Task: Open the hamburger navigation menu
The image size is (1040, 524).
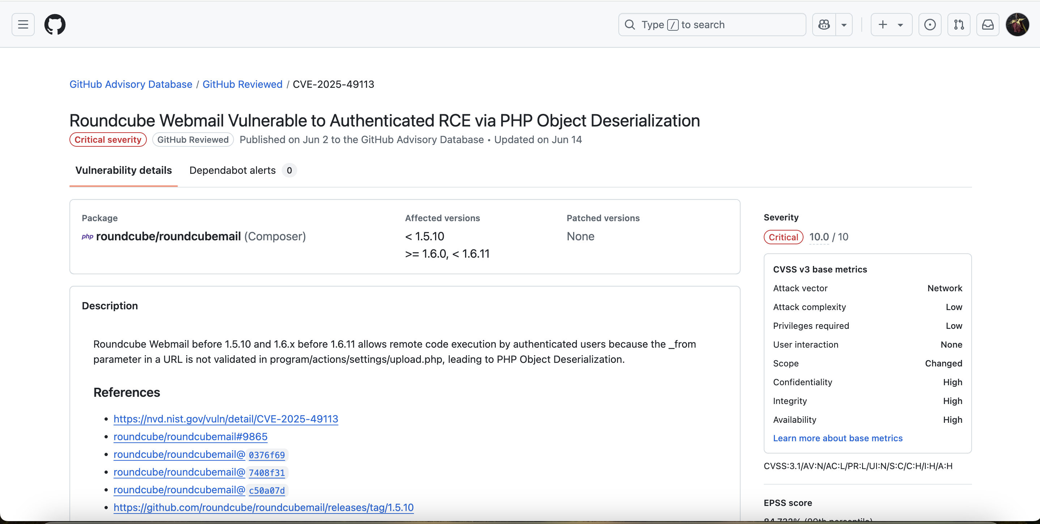Action: point(23,25)
